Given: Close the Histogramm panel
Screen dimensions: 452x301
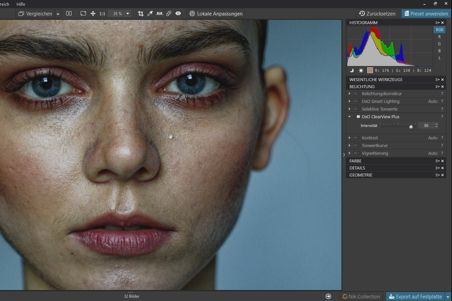Looking at the screenshot, I should click(x=443, y=23).
